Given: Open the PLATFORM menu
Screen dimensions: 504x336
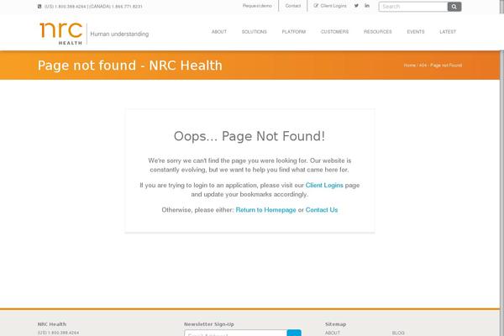Looking at the screenshot, I should click(x=294, y=32).
